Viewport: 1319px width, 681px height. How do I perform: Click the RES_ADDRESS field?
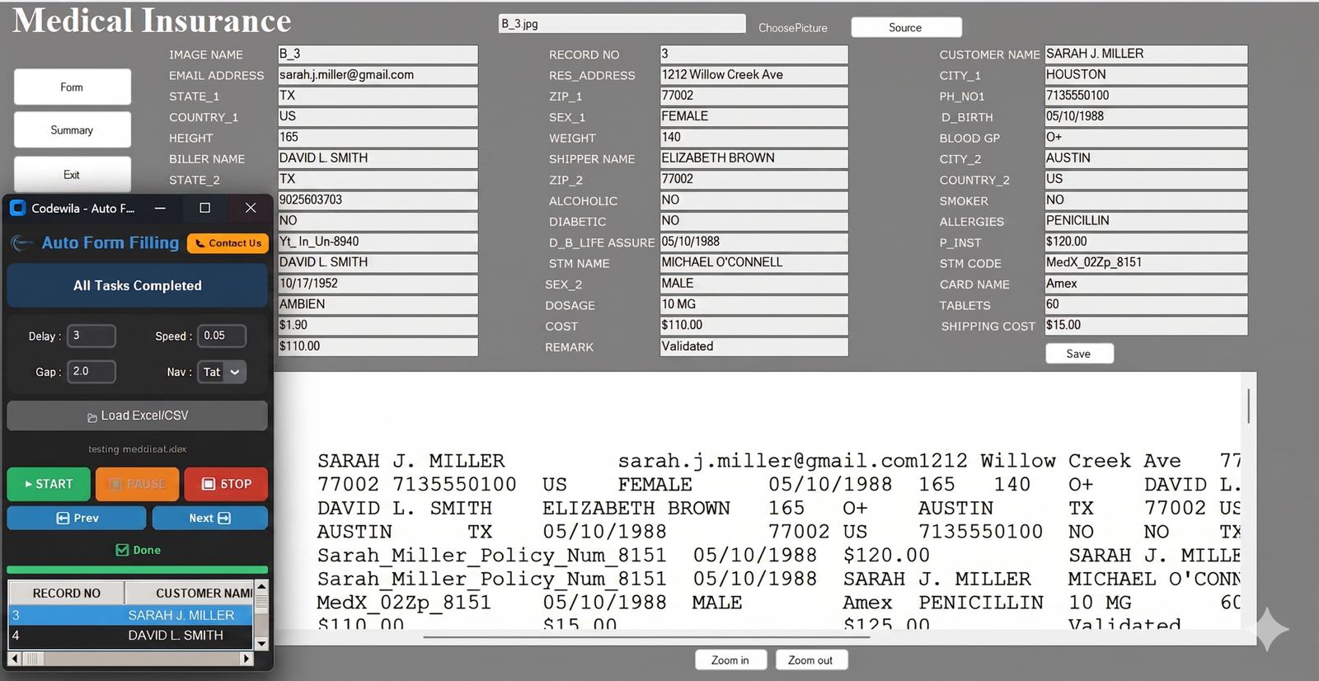coord(753,75)
